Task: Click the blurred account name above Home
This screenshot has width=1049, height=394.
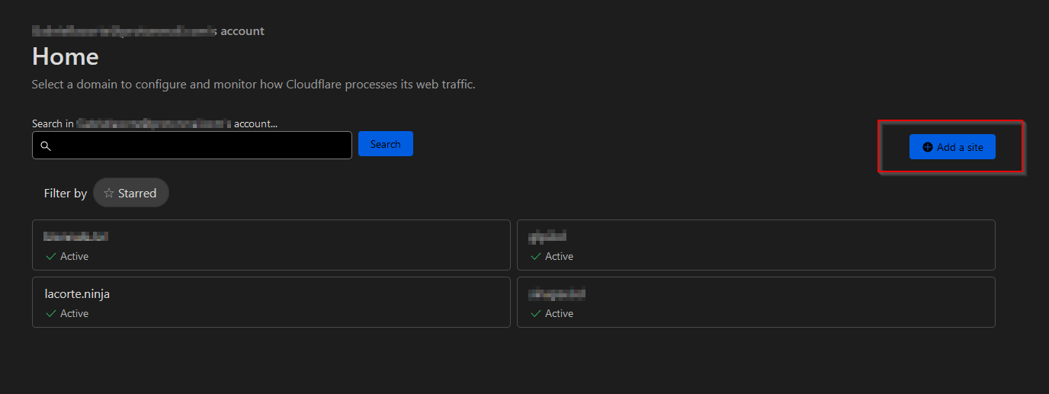Action: click(x=124, y=31)
